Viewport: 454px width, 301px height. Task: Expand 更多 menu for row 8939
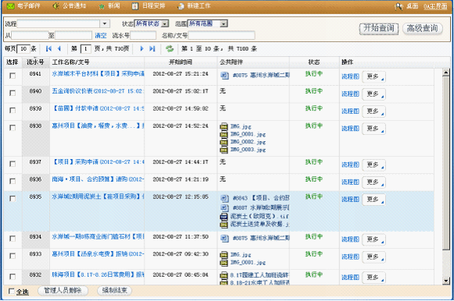point(374,112)
